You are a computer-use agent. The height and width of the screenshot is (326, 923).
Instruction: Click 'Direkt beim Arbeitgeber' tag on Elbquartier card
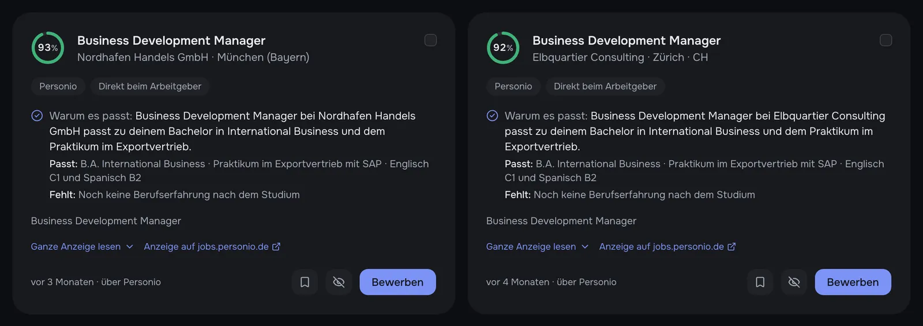coord(605,86)
